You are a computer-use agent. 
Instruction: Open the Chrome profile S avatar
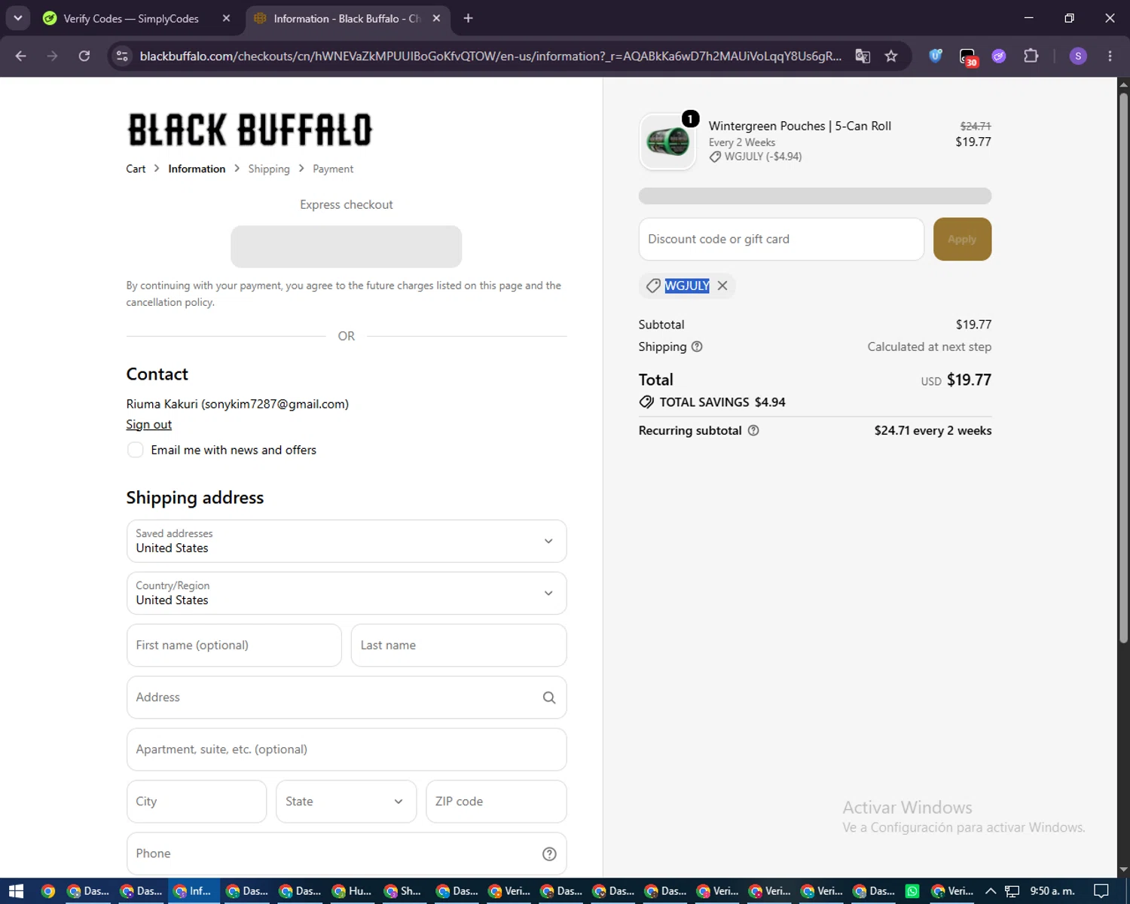point(1078,56)
